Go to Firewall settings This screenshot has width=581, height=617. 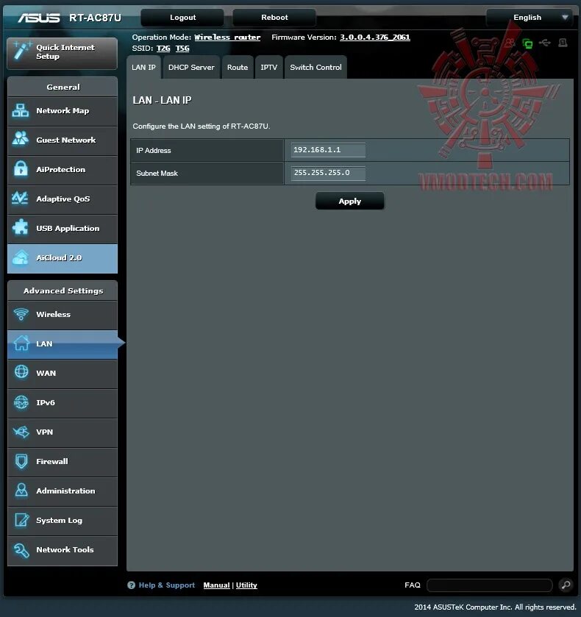[63, 462]
